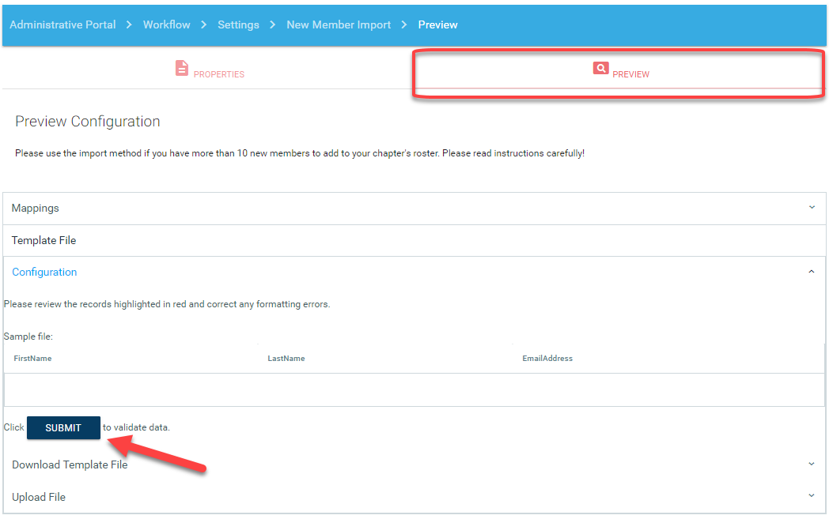Switch to the PROPERTIES tab label
Image resolution: width=829 pixels, height=519 pixels.
click(219, 74)
